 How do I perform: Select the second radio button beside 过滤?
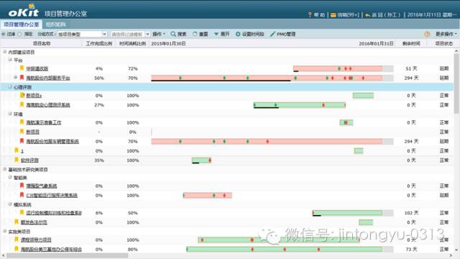(19, 34)
